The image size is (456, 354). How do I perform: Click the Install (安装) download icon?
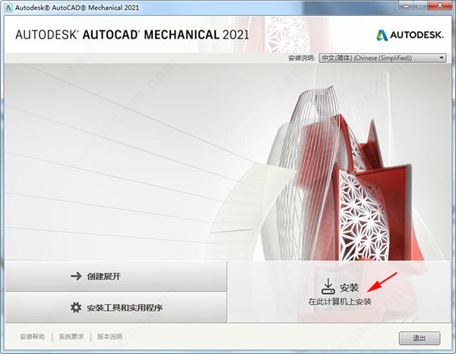(328, 286)
